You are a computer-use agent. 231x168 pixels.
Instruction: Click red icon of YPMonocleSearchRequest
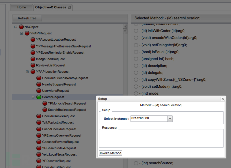(x=45, y=103)
